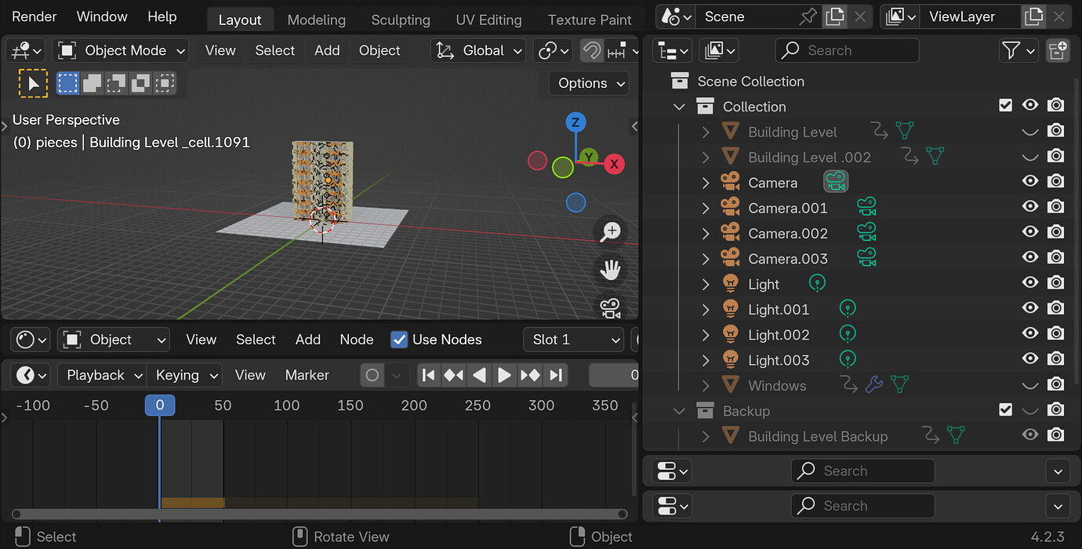
Task: Click the Light.001 data icon
Action: (x=847, y=309)
